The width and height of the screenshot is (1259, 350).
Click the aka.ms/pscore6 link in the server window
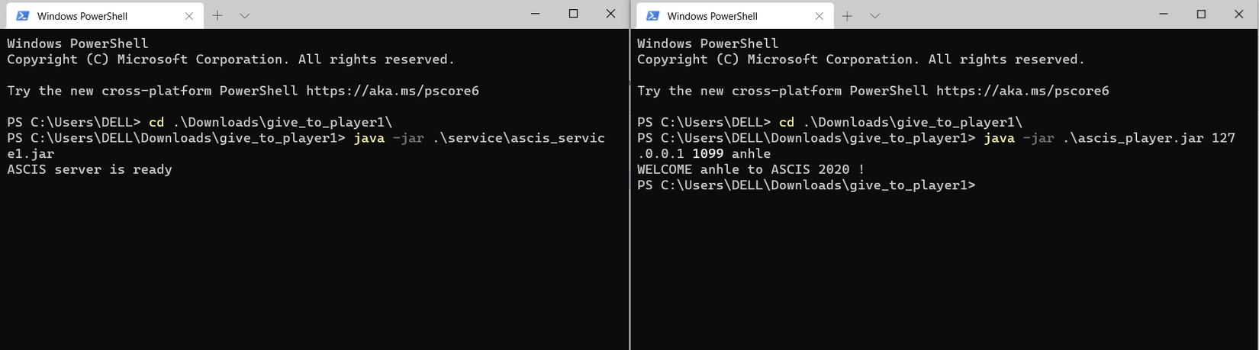(x=392, y=91)
